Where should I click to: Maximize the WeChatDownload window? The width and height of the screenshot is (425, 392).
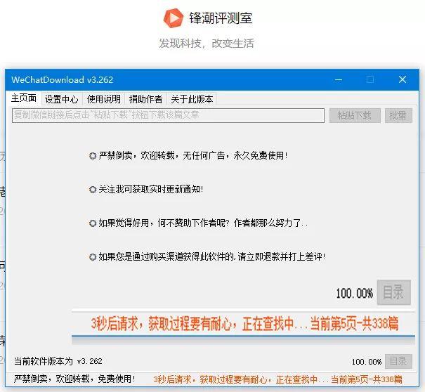click(370, 79)
